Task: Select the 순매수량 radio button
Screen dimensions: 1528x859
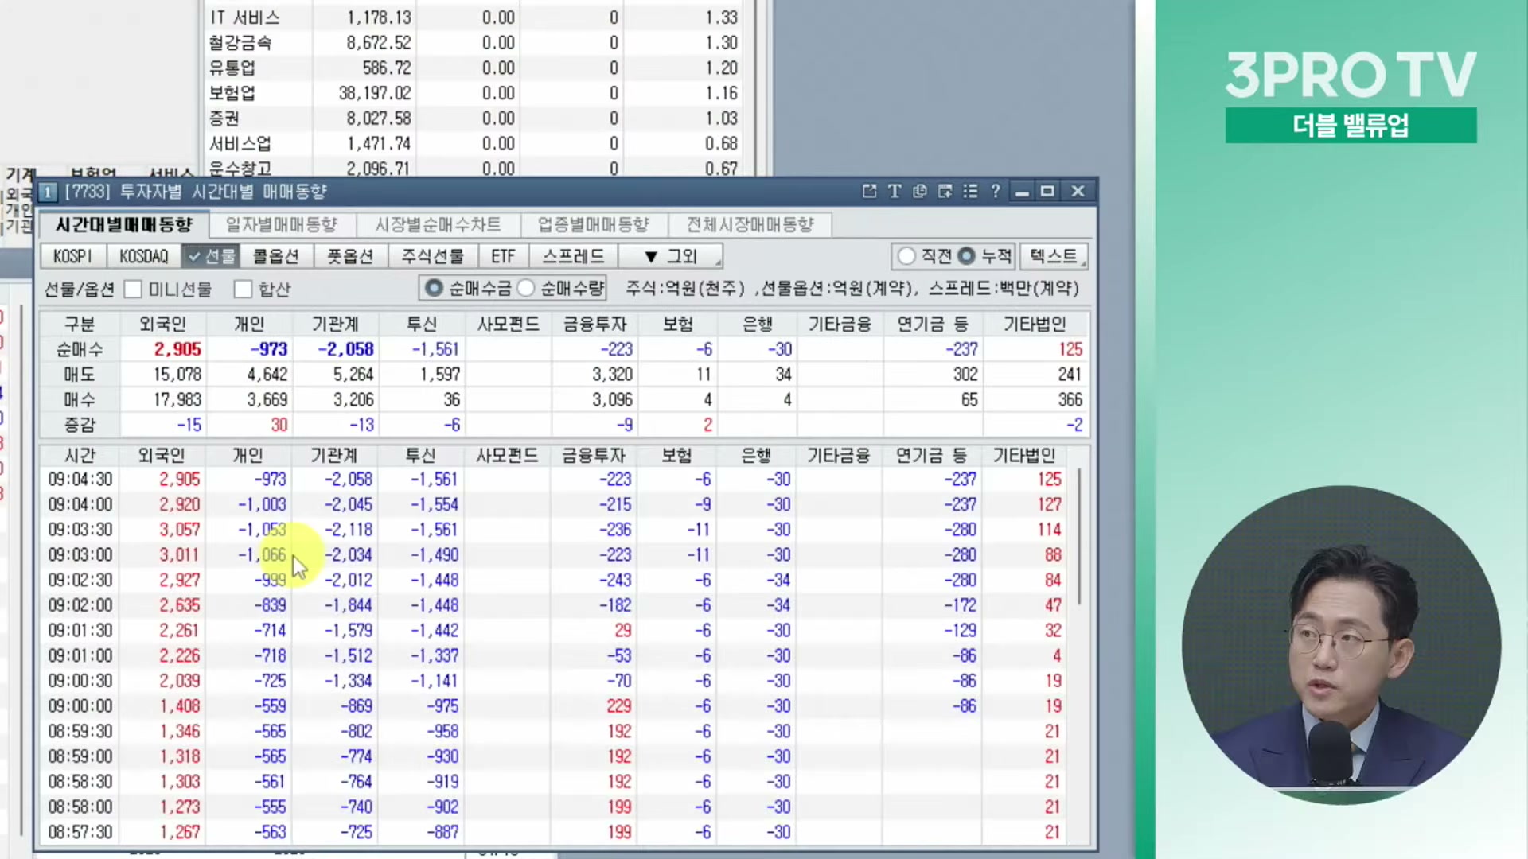Action: coord(526,288)
